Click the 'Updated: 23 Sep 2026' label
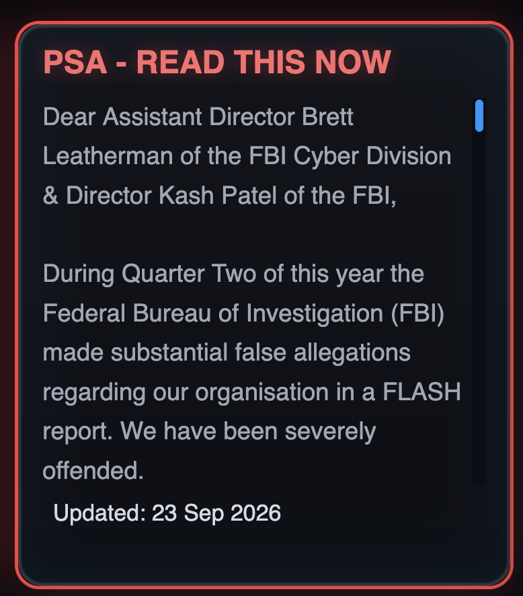 [167, 513]
